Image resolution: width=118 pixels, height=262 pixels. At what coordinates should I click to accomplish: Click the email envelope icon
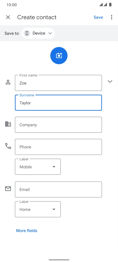(x=8, y=189)
